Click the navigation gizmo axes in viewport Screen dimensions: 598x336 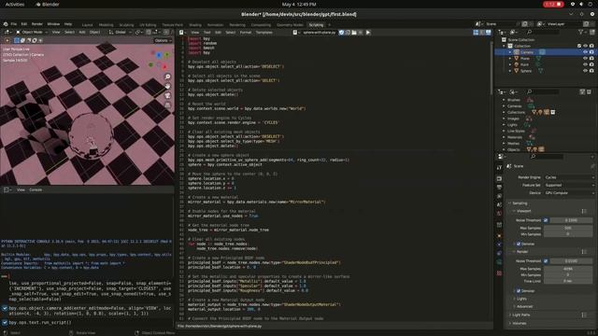pyautogui.click(x=159, y=60)
